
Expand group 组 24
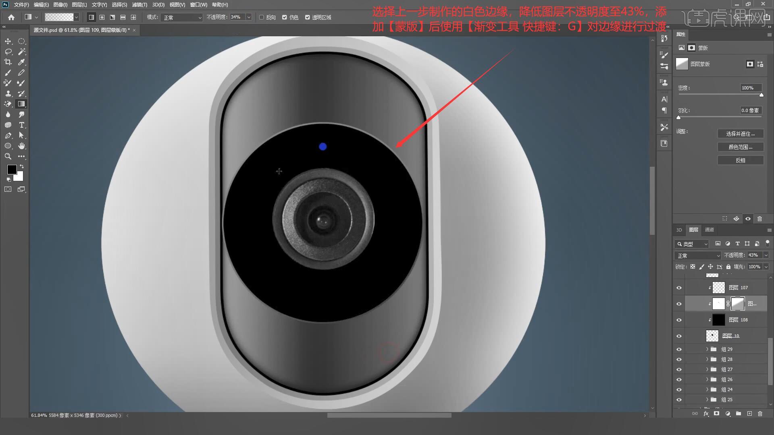707,389
